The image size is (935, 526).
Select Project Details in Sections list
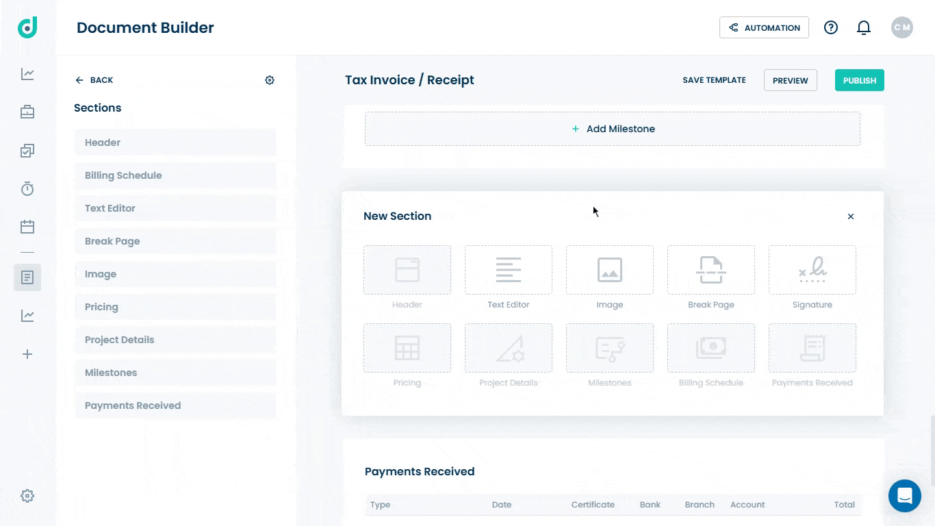tap(175, 340)
